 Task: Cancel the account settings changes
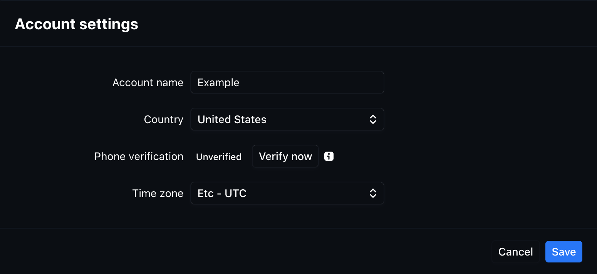click(515, 252)
